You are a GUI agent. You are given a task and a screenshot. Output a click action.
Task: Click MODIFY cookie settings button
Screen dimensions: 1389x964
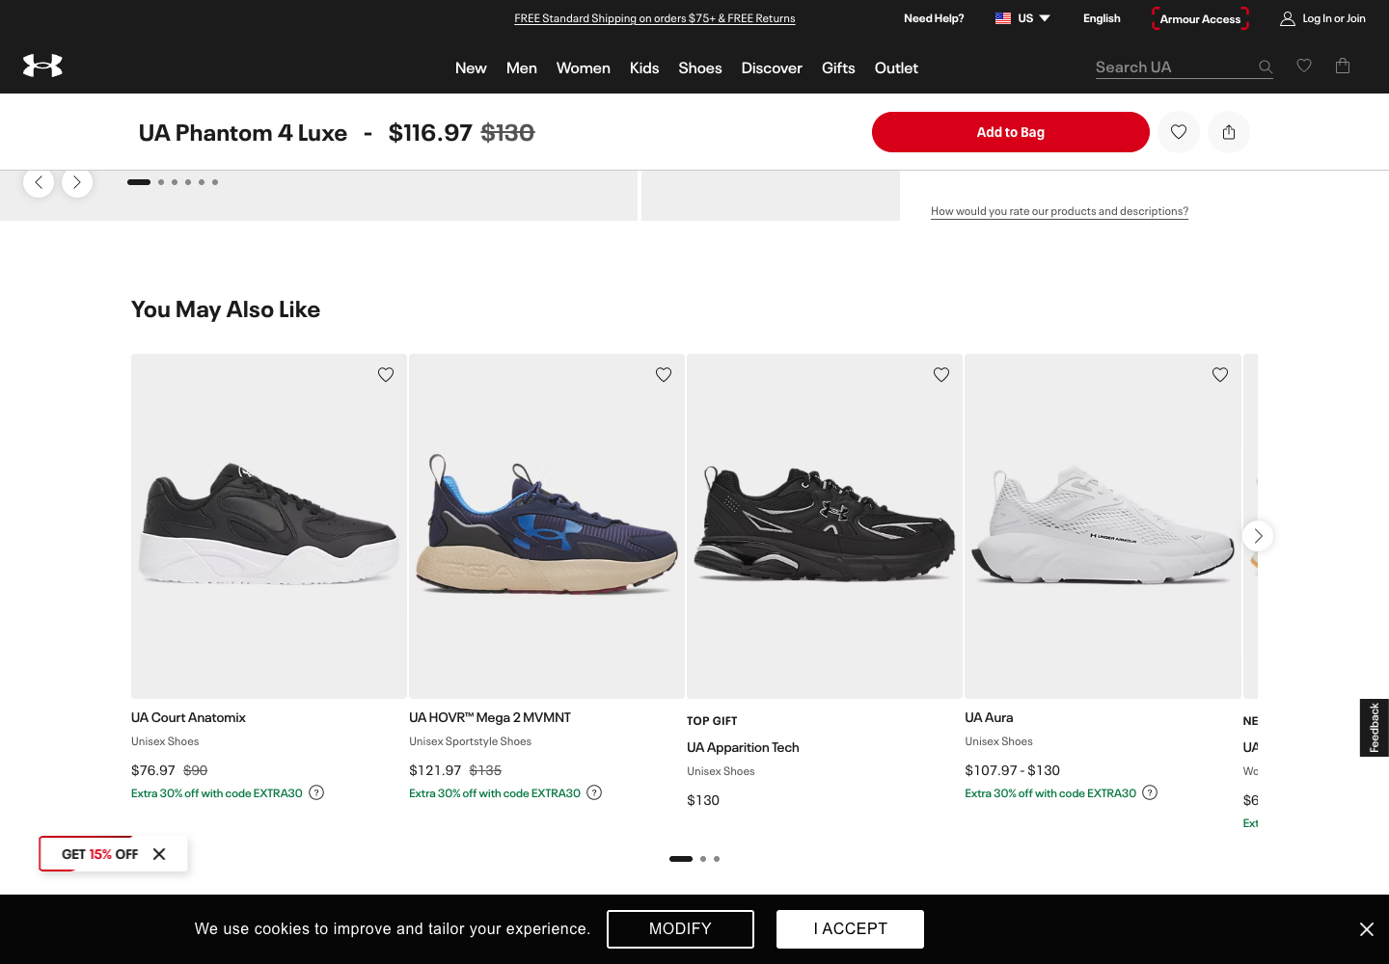(x=680, y=929)
